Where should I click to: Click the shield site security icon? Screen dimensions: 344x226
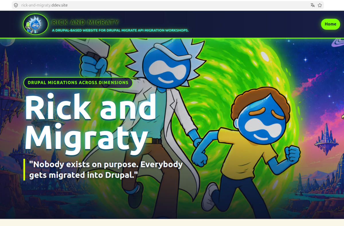coord(16,5)
